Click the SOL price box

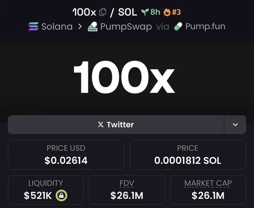tap(188, 155)
